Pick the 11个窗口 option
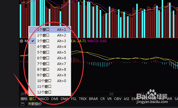The width and height of the screenshot is (178, 108). point(50,87)
